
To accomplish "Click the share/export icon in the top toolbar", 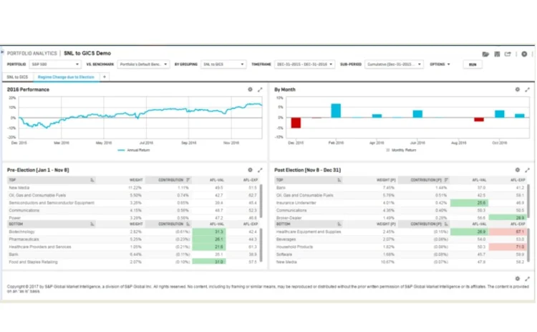I will click(508, 54).
